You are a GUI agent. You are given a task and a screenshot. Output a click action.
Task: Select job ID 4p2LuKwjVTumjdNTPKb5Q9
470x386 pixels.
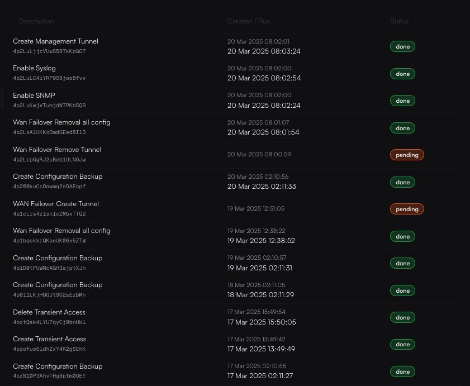[x=49, y=106]
